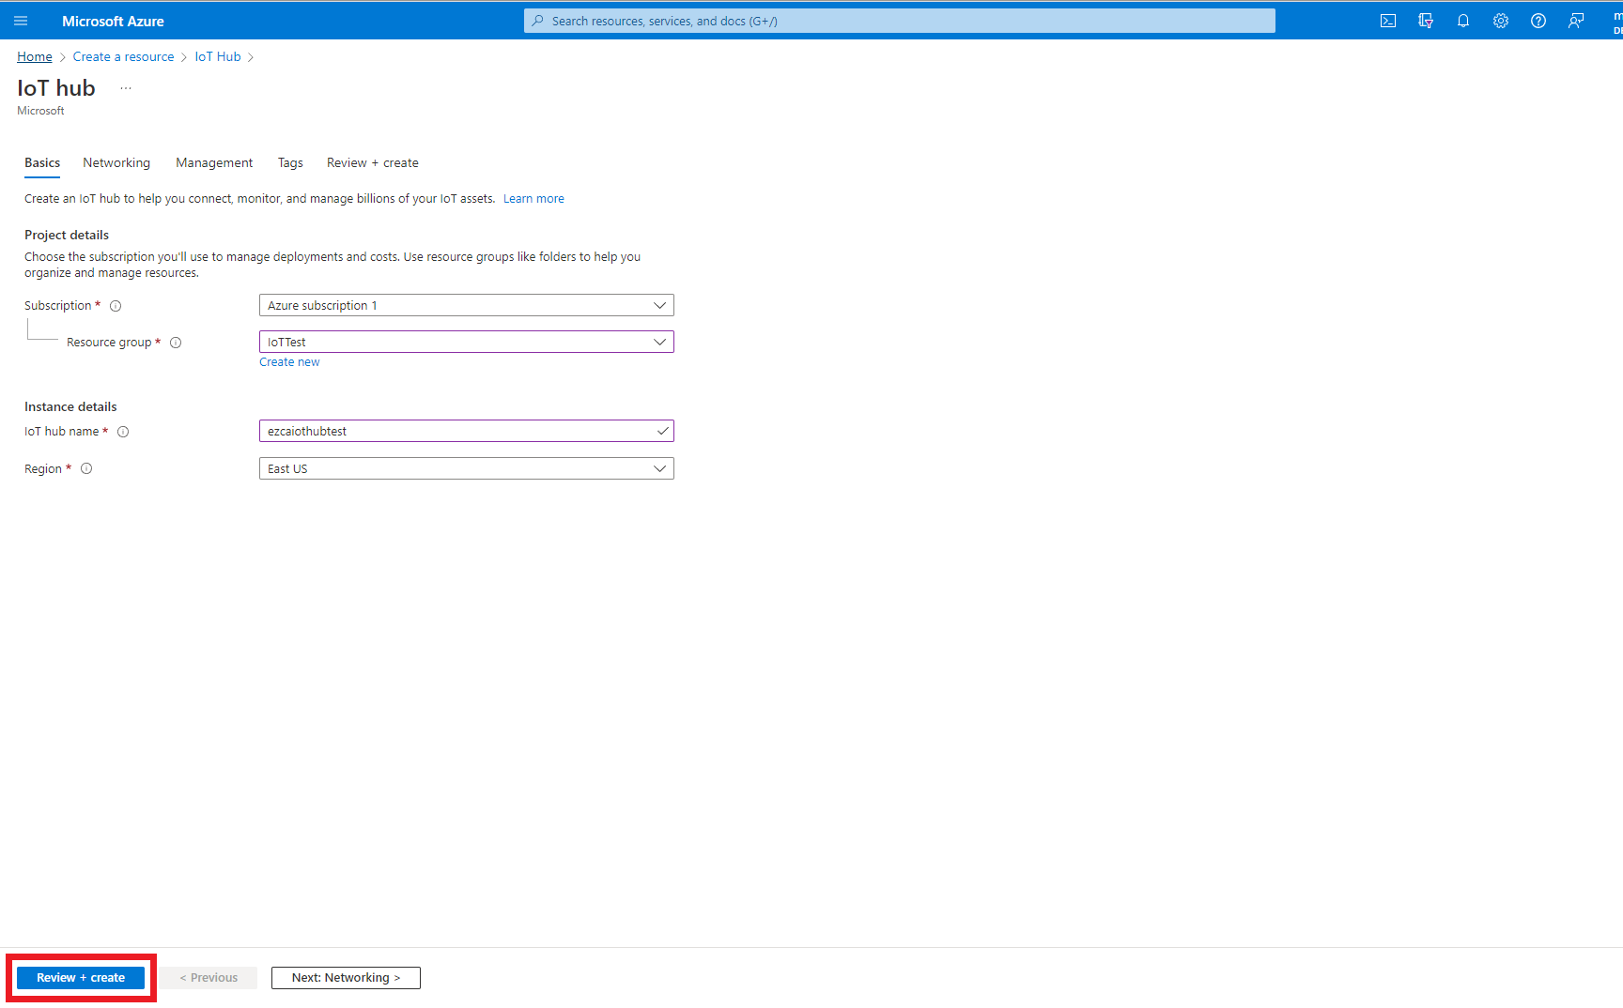Click the IoT hub name input field
Screen dimensions: 1623x1008
[467, 431]
